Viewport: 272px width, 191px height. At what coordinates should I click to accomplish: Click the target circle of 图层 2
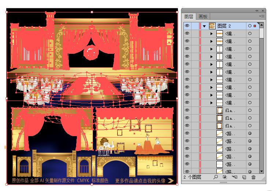coord(250,26)
